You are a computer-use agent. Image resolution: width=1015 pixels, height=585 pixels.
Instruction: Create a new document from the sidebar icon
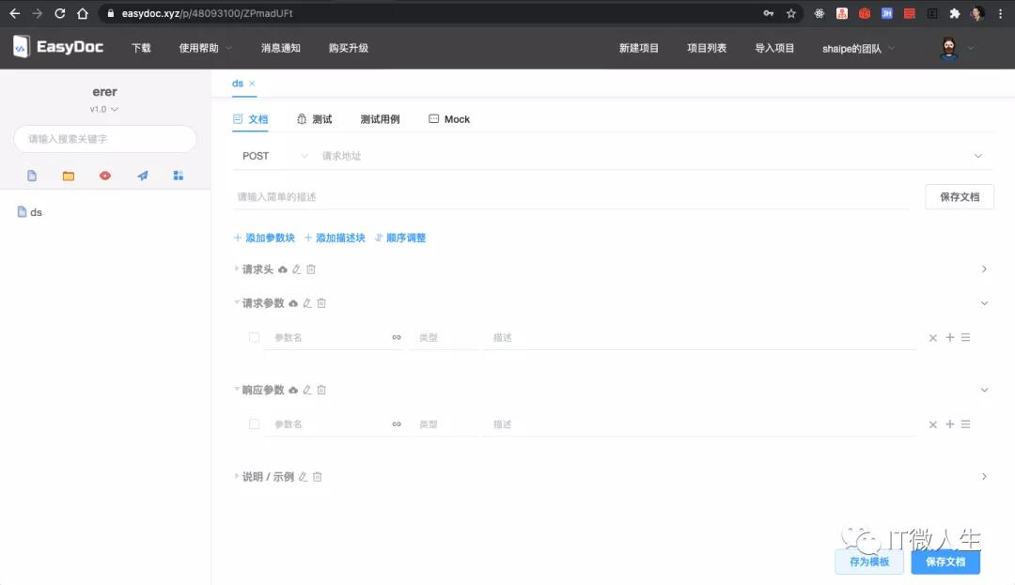31,175
